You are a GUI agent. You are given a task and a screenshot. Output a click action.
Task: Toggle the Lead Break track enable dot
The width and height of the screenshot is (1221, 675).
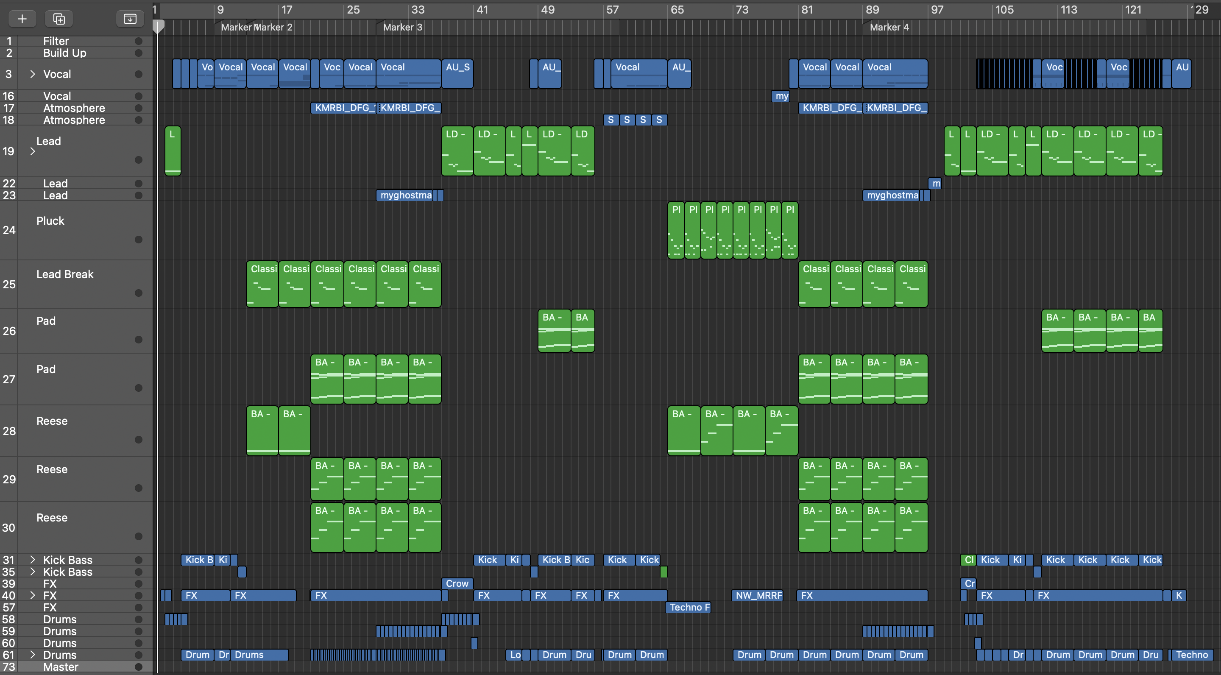138,293
